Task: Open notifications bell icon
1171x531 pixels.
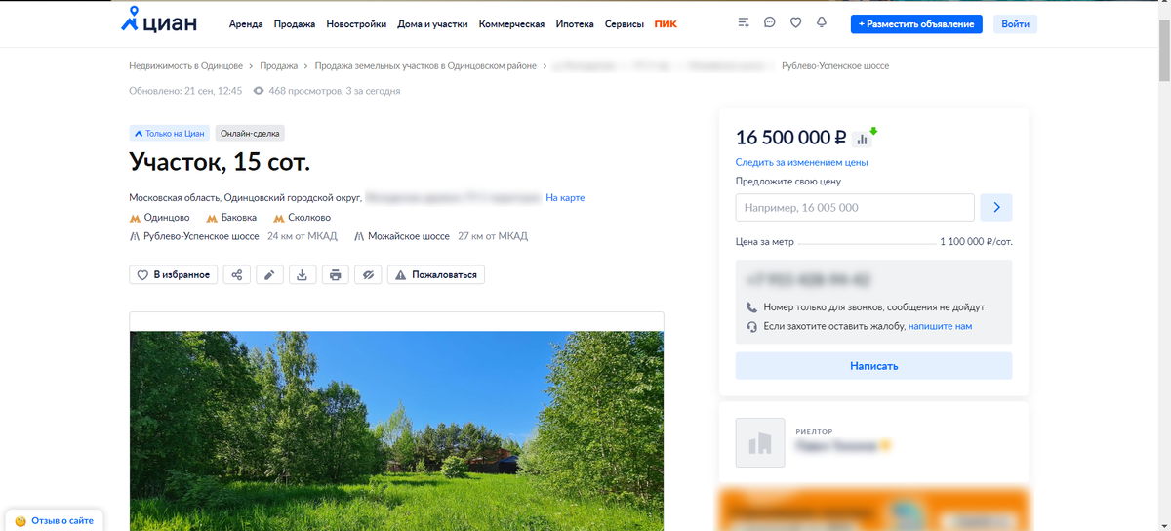Action: tap(822, 22)
